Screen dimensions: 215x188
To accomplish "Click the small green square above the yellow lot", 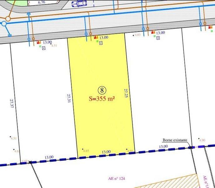I will coord(97,41).
